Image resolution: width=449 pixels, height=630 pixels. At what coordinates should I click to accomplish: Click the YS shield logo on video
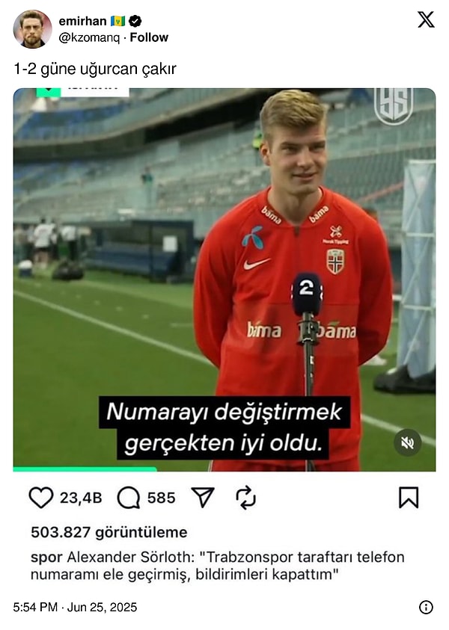pyautogui.click(x=394, y=105)
